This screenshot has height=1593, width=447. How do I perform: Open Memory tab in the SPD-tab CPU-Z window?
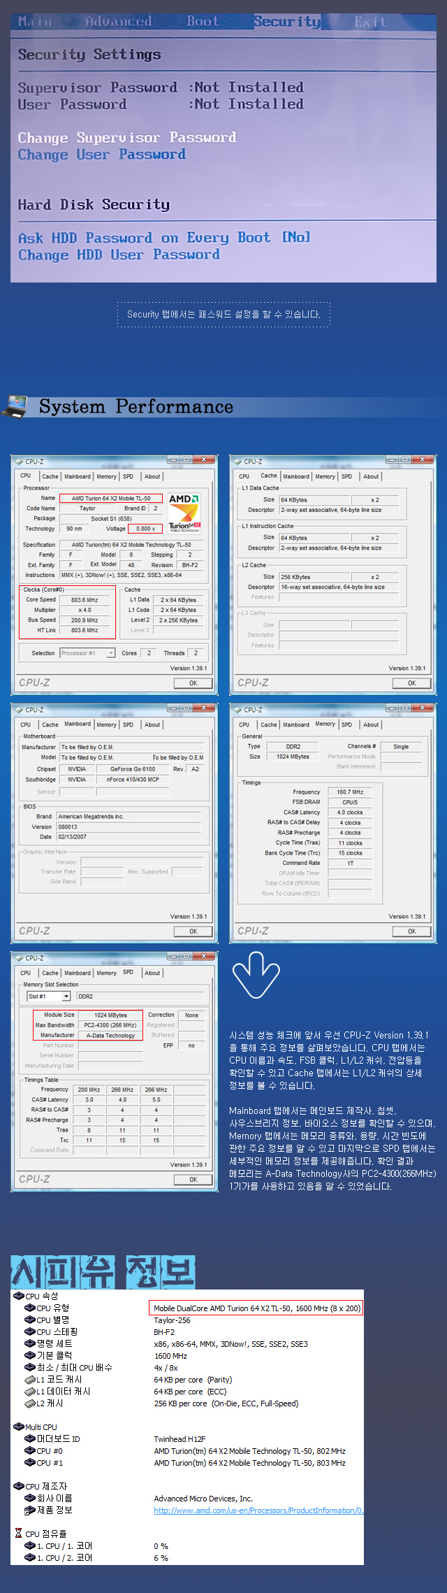(106, 973)
